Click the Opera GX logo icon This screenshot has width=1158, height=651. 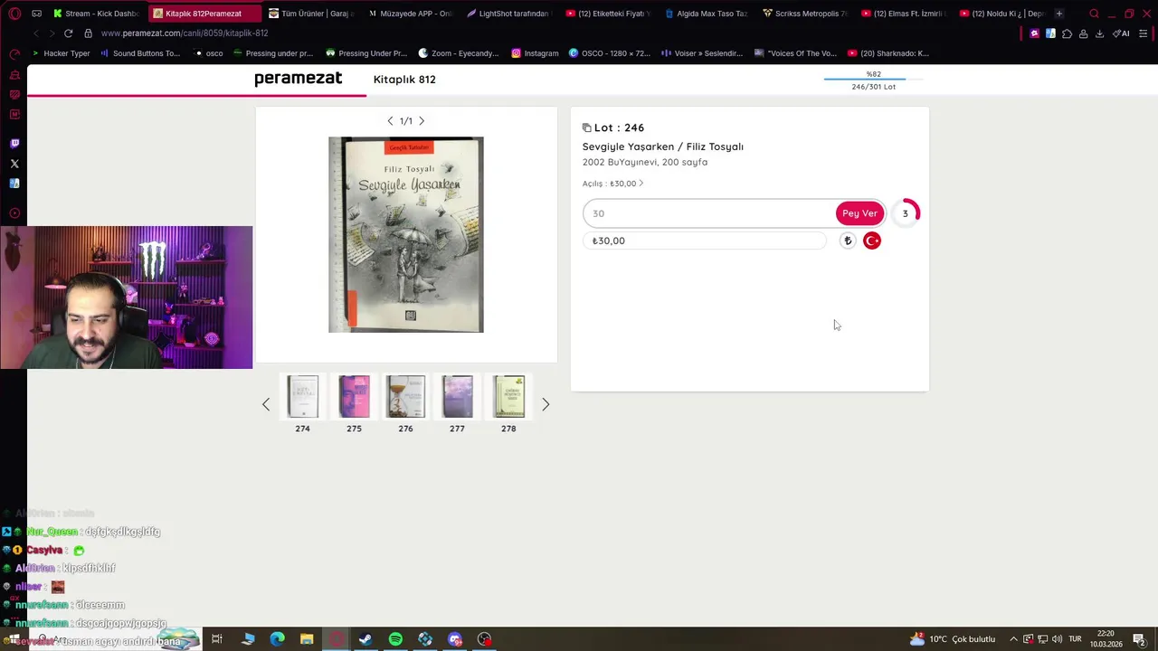tap(14, 14)
